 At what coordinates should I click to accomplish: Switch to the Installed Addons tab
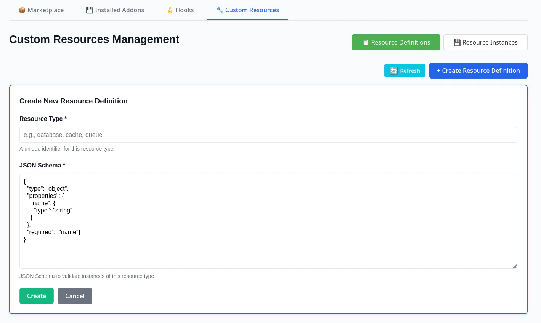119,10
